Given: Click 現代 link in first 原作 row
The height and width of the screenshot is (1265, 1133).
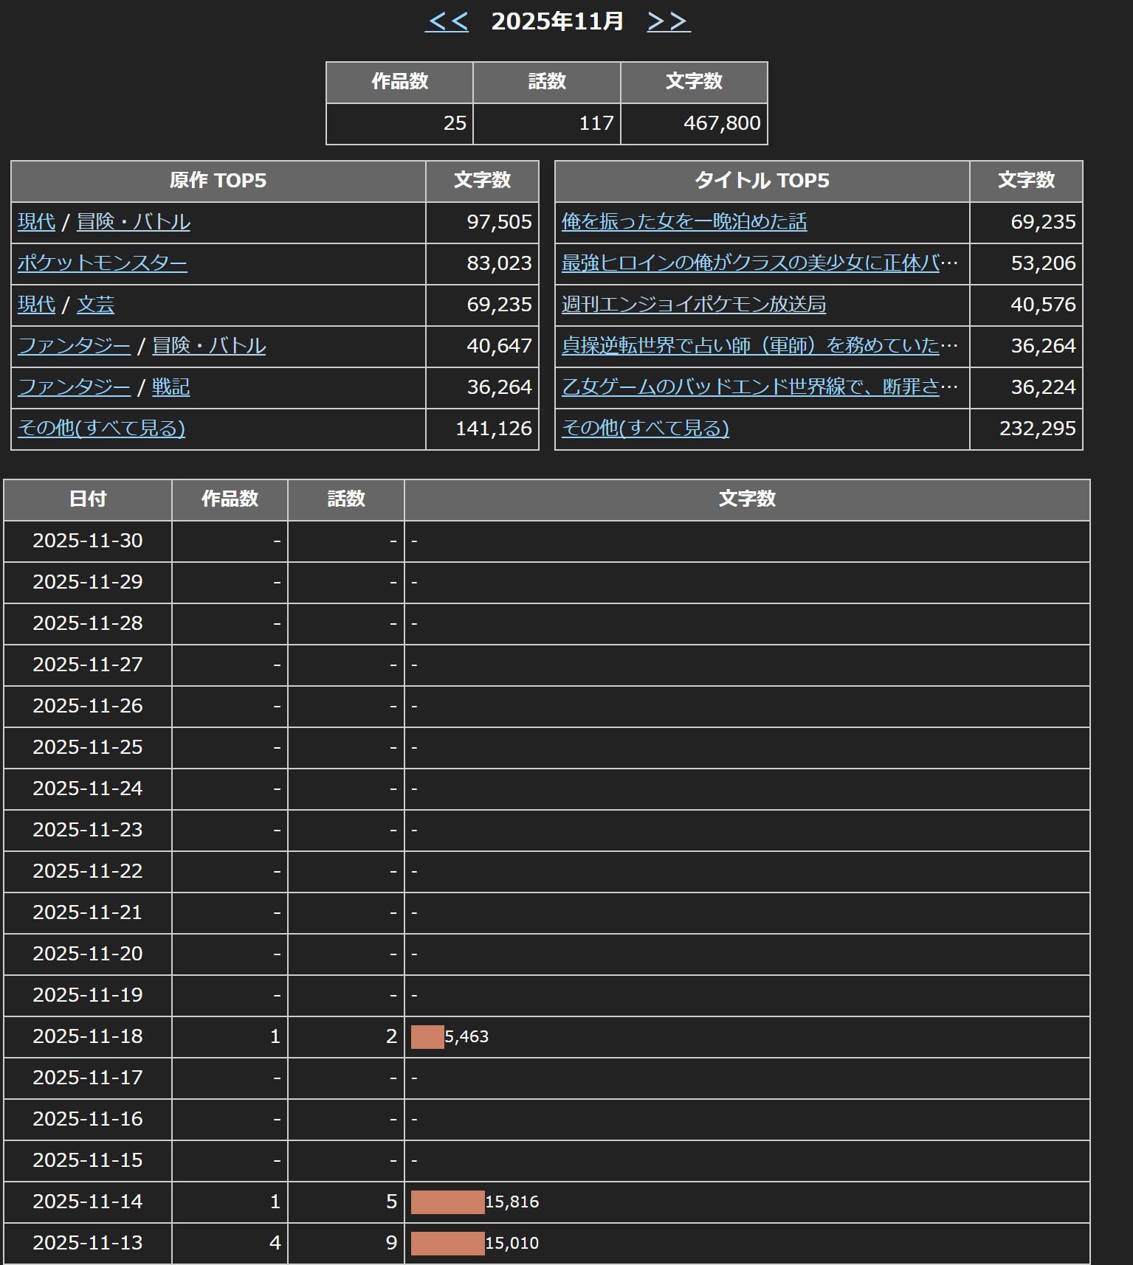Looking at the screenshot, I should tap(37, 222).
